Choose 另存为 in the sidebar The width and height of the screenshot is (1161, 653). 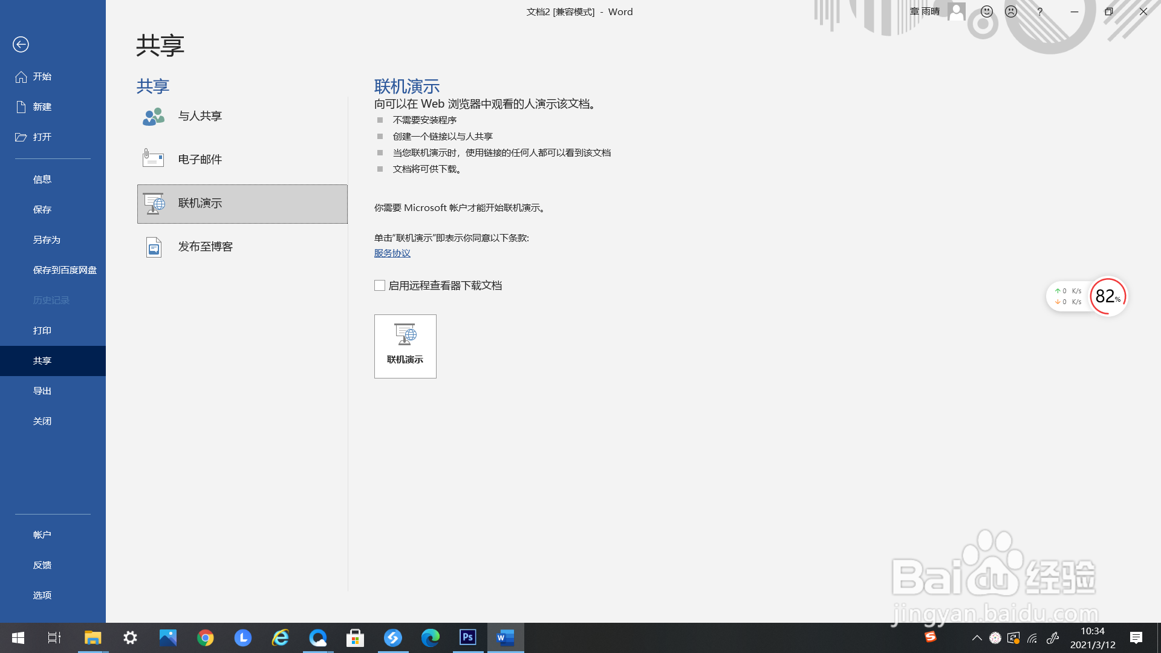pos(53,240)
